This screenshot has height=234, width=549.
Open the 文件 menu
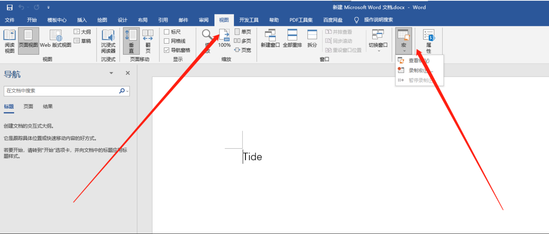tap(10, 20)
